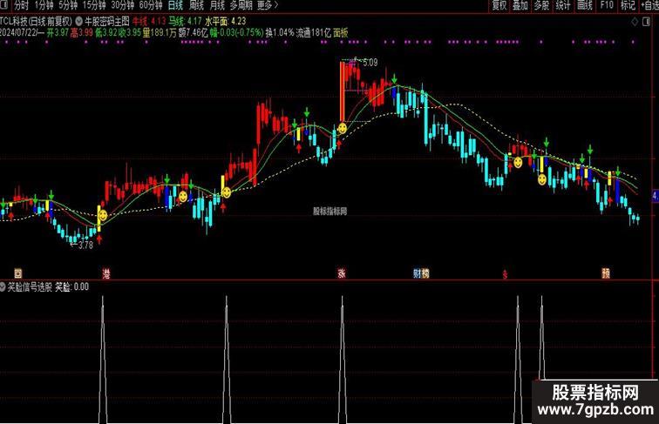Expand the 笑脸信号选股 indicator dropdown arrow
The height and width of the screenshot is (424, 659).
click(3, 286)
